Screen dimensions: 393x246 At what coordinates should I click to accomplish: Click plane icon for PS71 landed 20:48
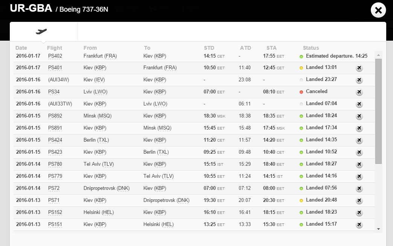[x=359, y=201]
